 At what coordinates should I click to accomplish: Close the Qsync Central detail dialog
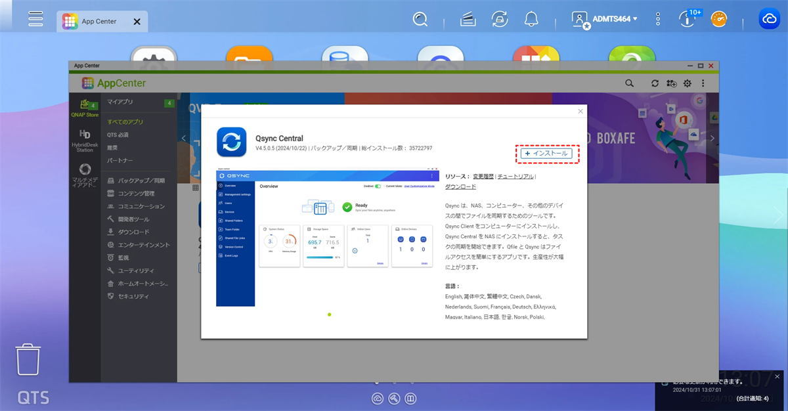click(580, 112)
